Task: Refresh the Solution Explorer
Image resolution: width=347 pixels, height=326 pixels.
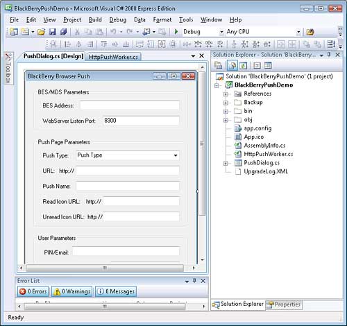Action: click(x=243, y=66)
